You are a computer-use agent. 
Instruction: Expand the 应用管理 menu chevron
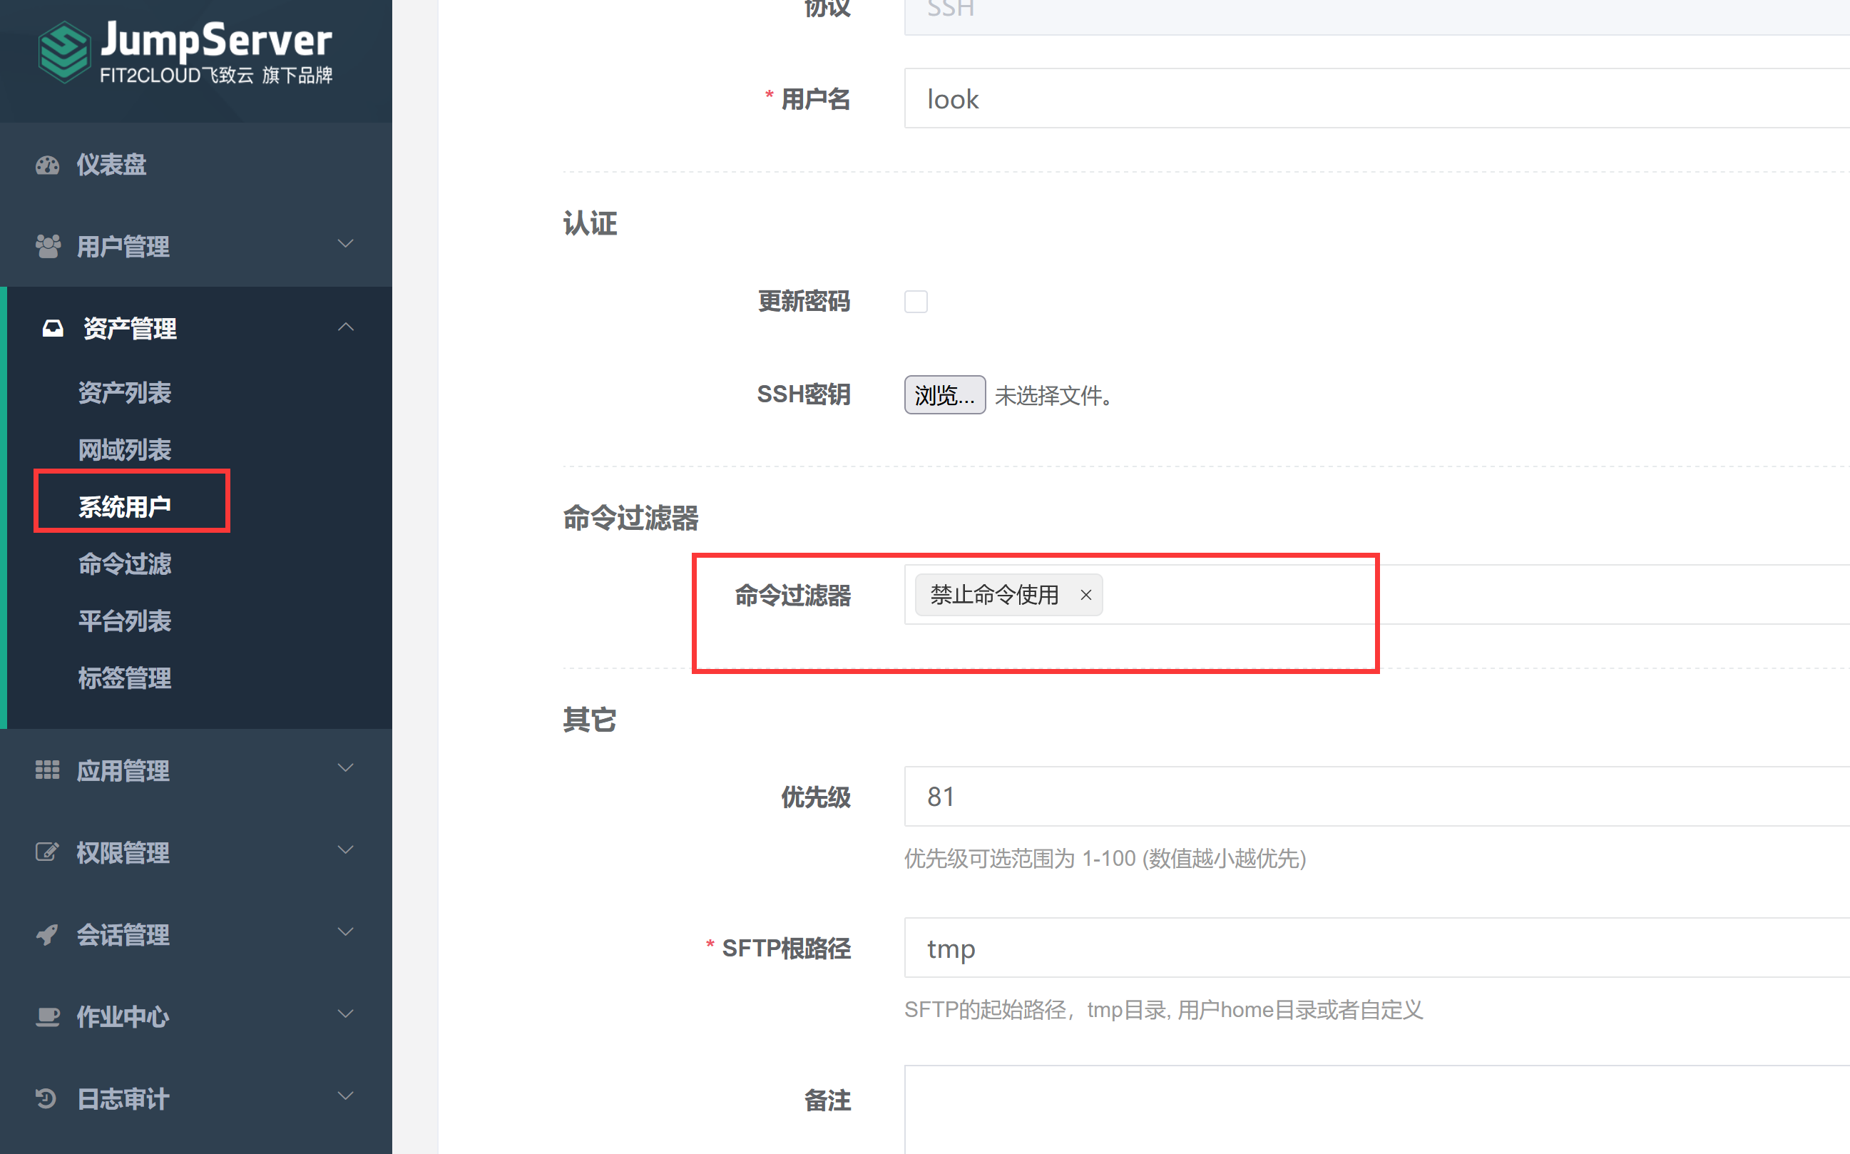[346, 768]
